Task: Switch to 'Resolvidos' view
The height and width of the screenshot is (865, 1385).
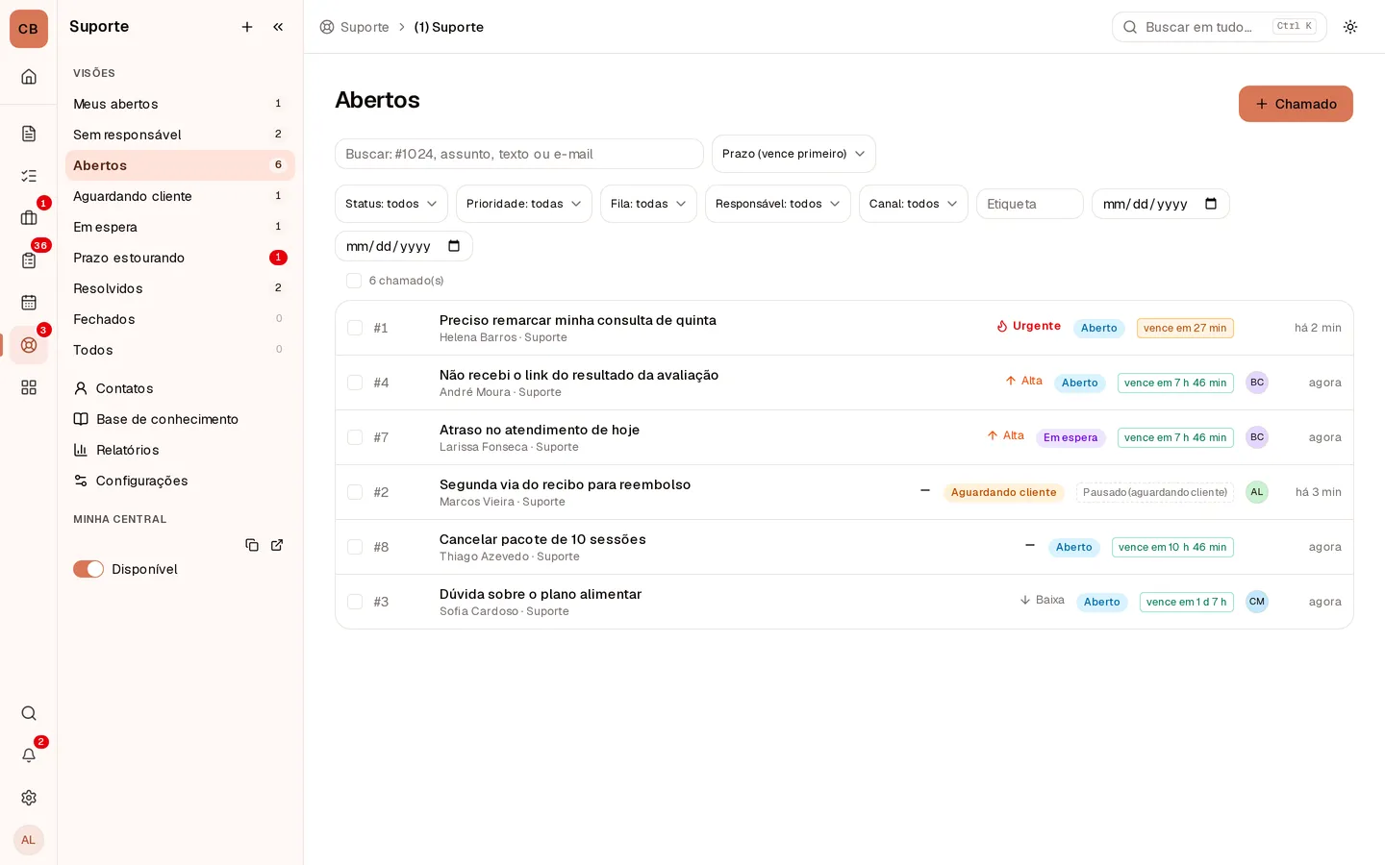Action: (180, 288)
